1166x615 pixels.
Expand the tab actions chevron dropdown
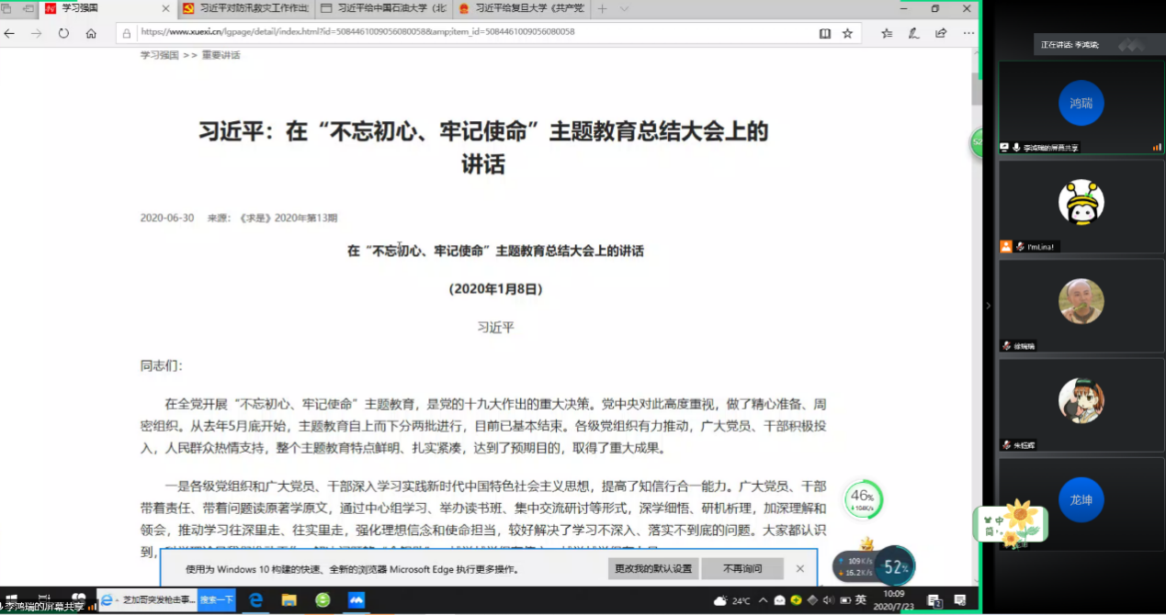coord(625,9)
